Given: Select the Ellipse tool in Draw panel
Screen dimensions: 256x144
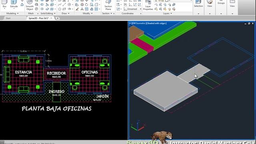Looking at the screenshot, I should (x=69, y=9).
